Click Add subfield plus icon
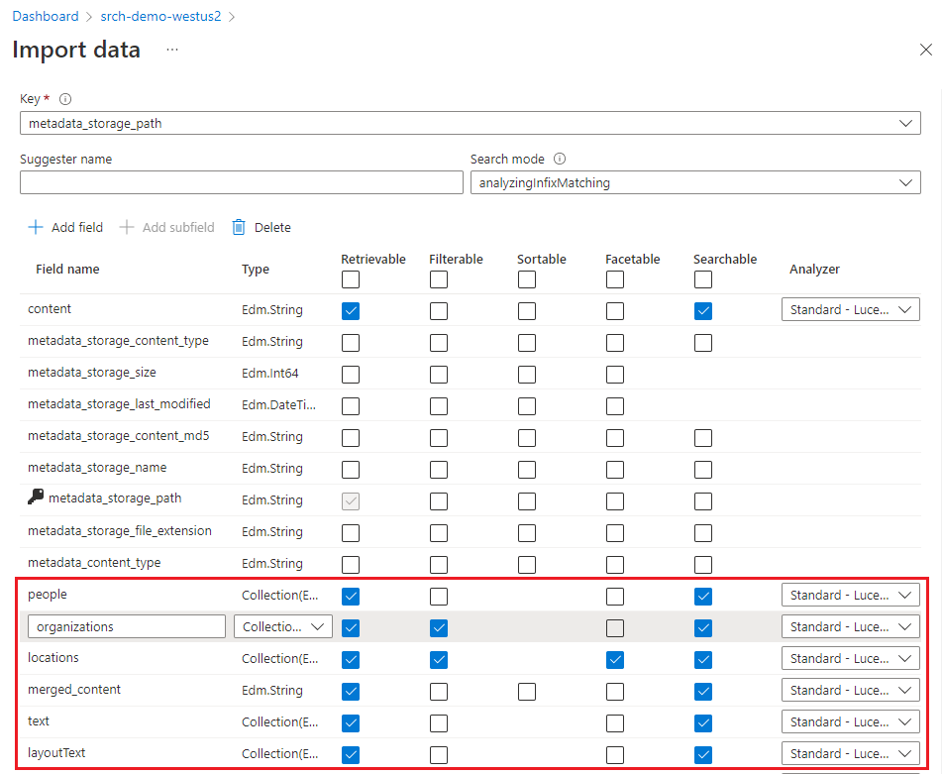 click(127, 227)
